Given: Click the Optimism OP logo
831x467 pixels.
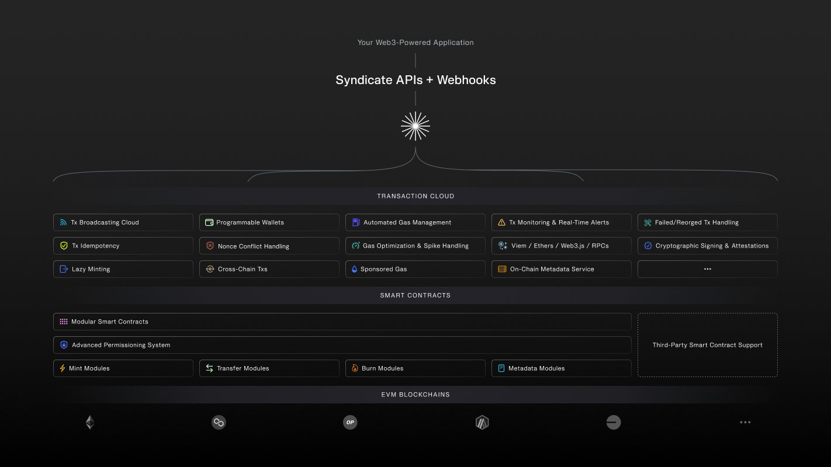Looking at the screenshot, I should (x=350, y=422).
